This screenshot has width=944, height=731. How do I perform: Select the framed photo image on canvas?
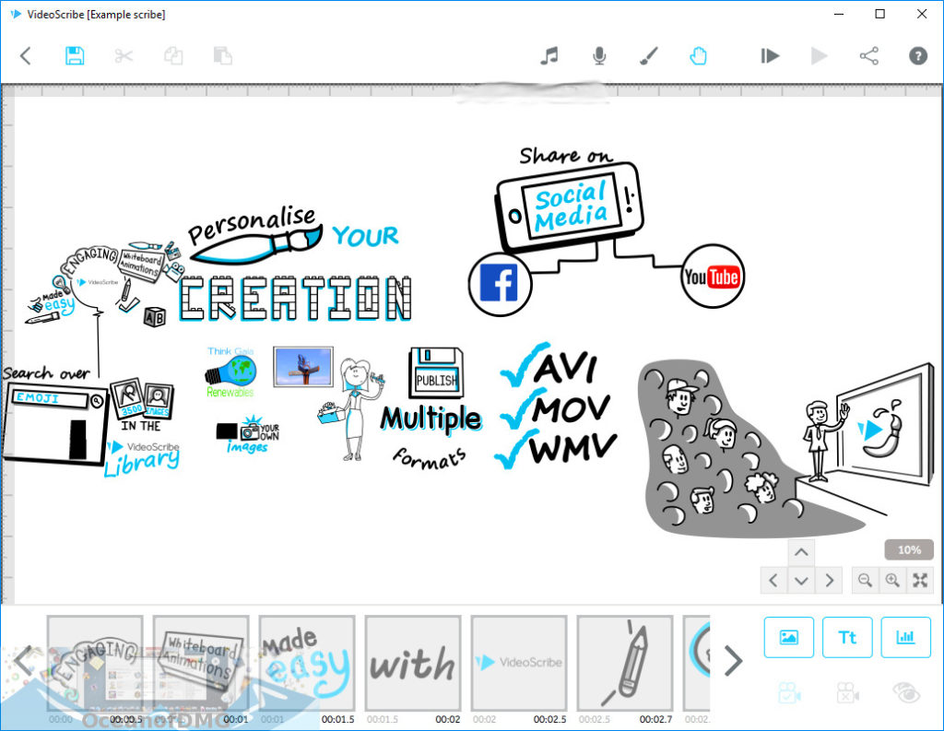click(302, 366)
